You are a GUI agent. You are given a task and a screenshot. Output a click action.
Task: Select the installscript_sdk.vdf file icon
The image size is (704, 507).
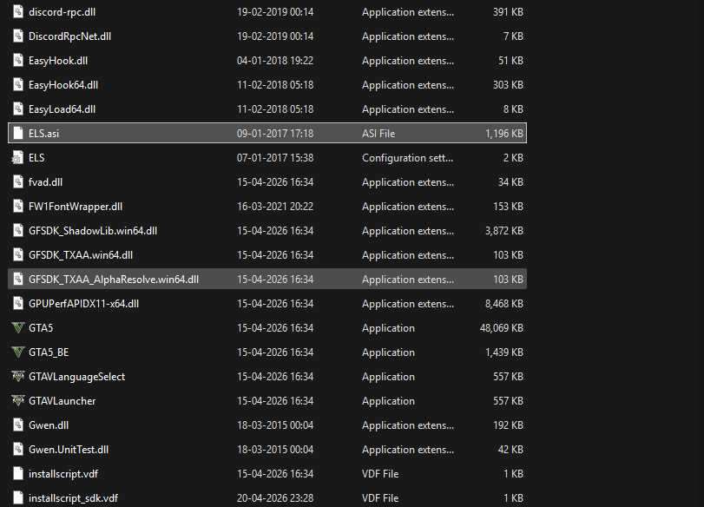pyautogui.click(x=18, y=497)
